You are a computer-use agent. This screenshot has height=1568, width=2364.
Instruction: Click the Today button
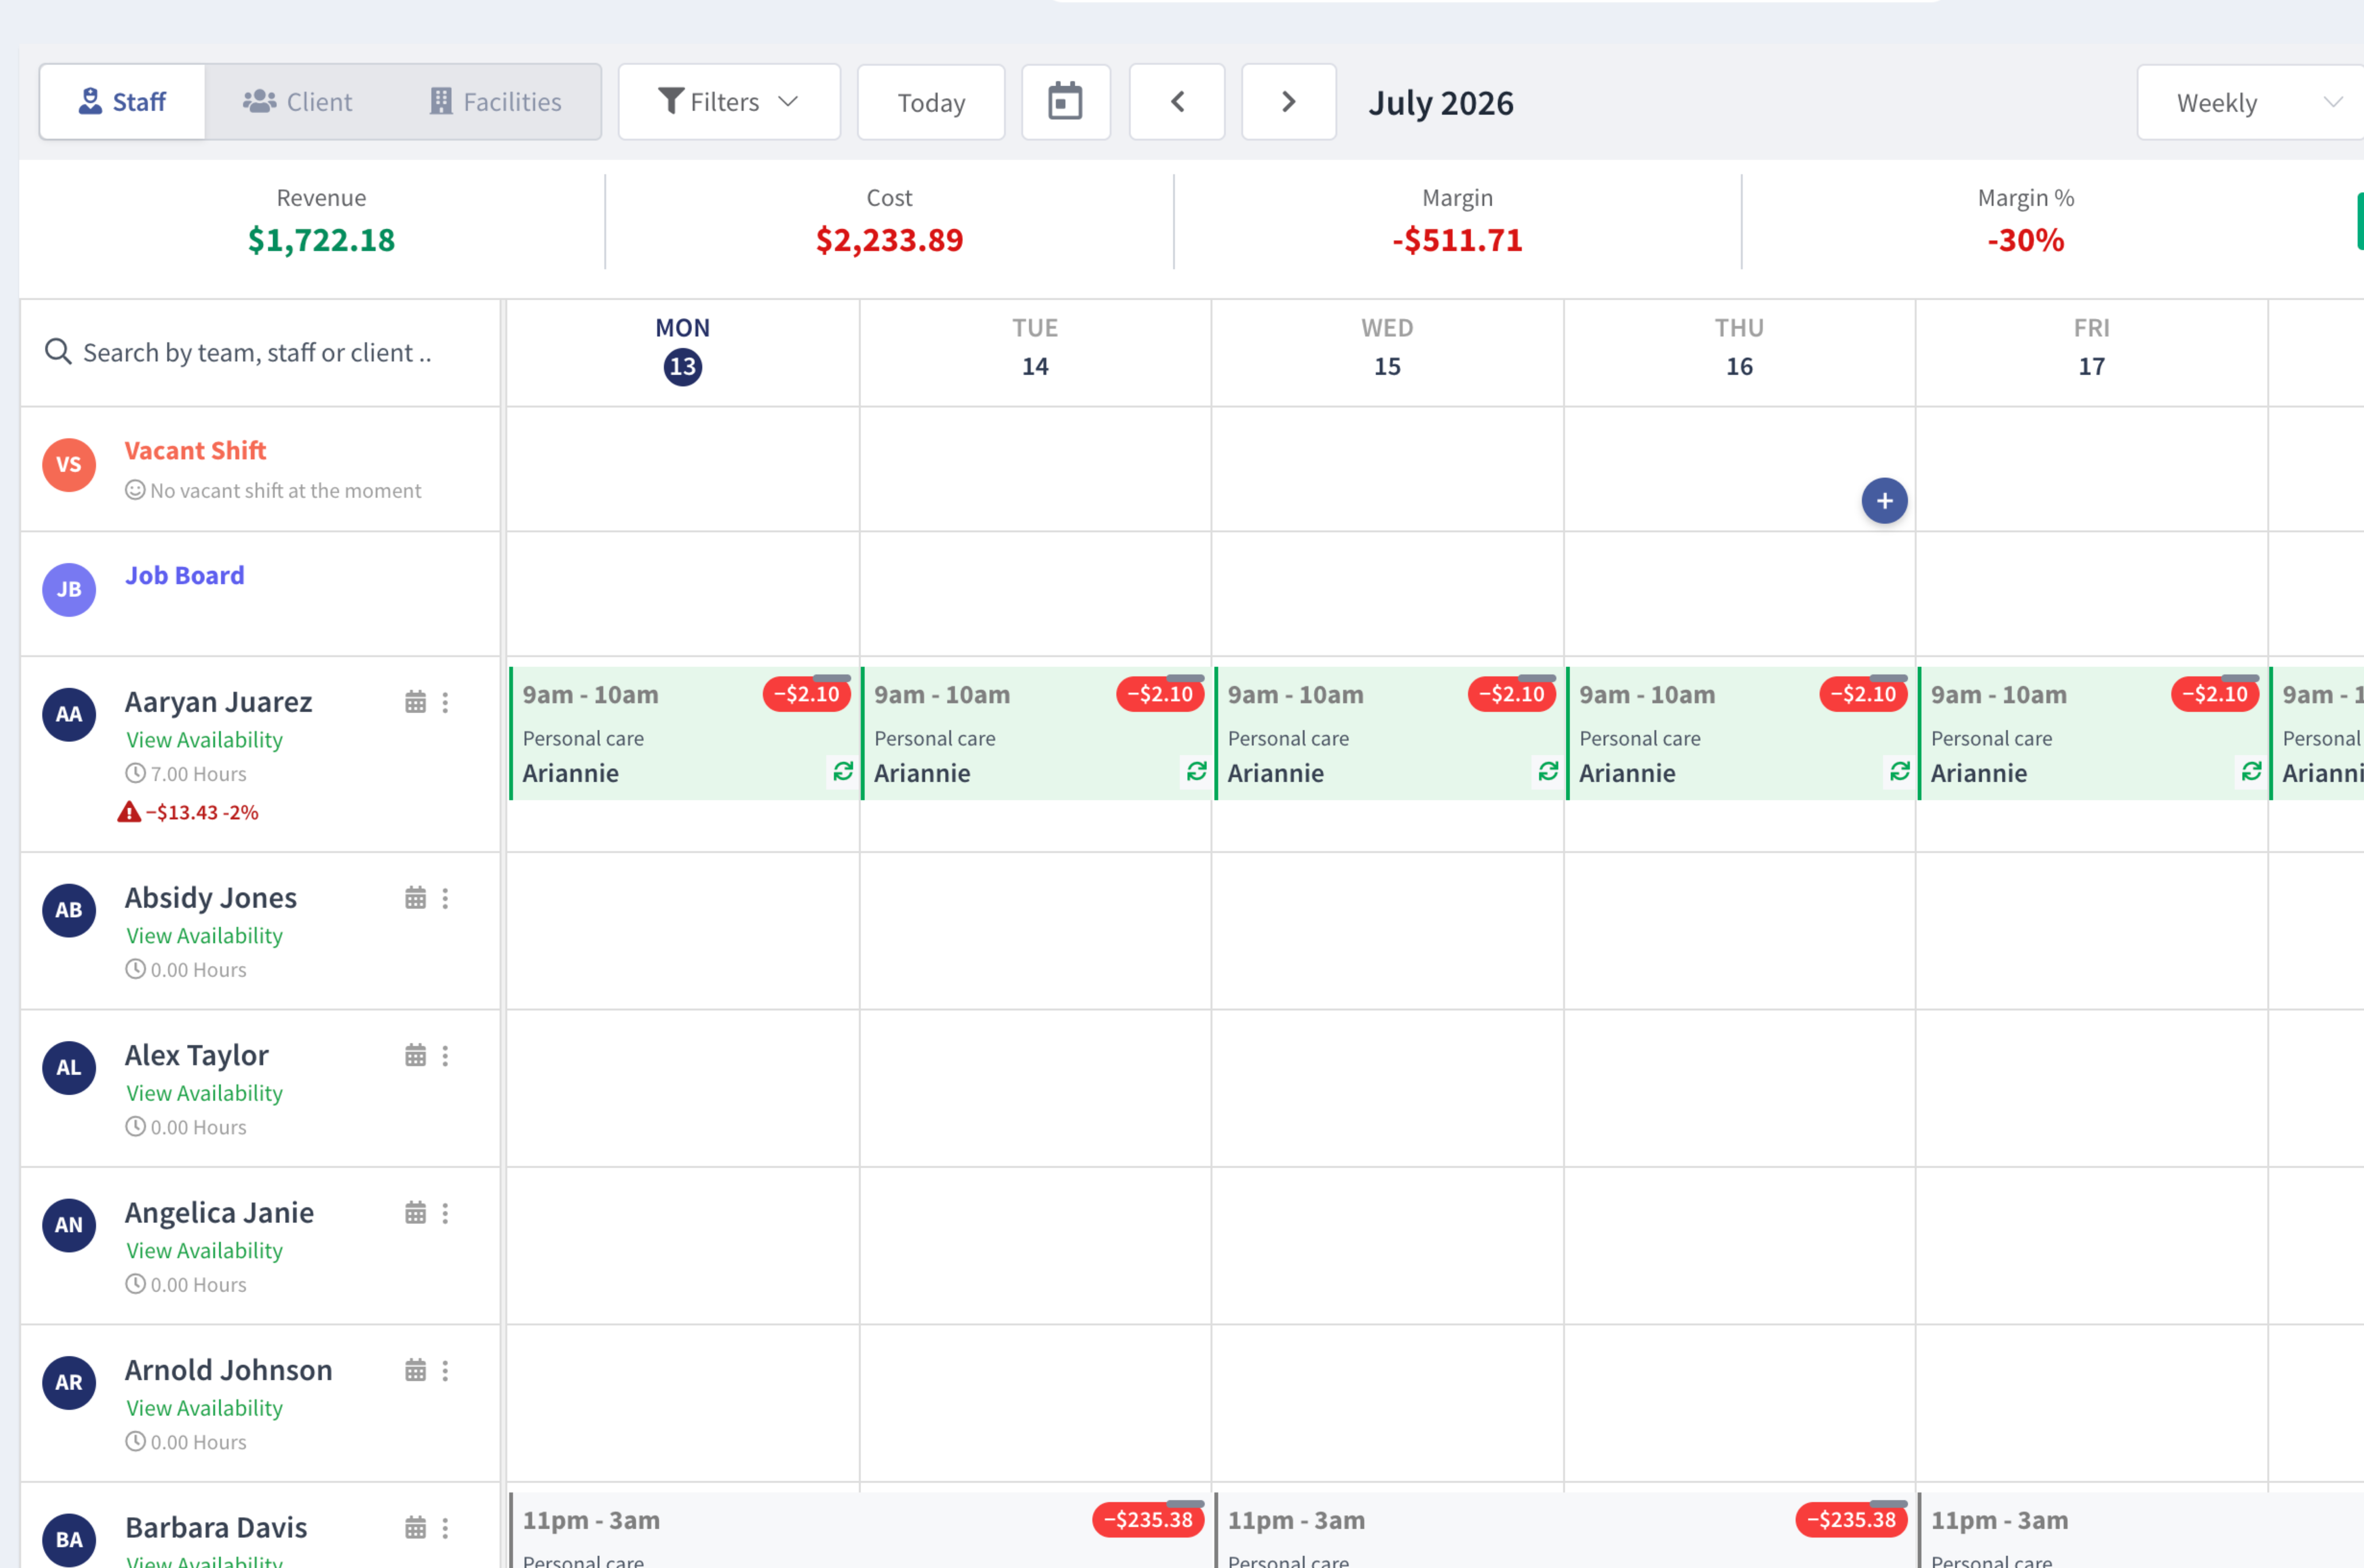pyautogui.click(x=931, y=102)
